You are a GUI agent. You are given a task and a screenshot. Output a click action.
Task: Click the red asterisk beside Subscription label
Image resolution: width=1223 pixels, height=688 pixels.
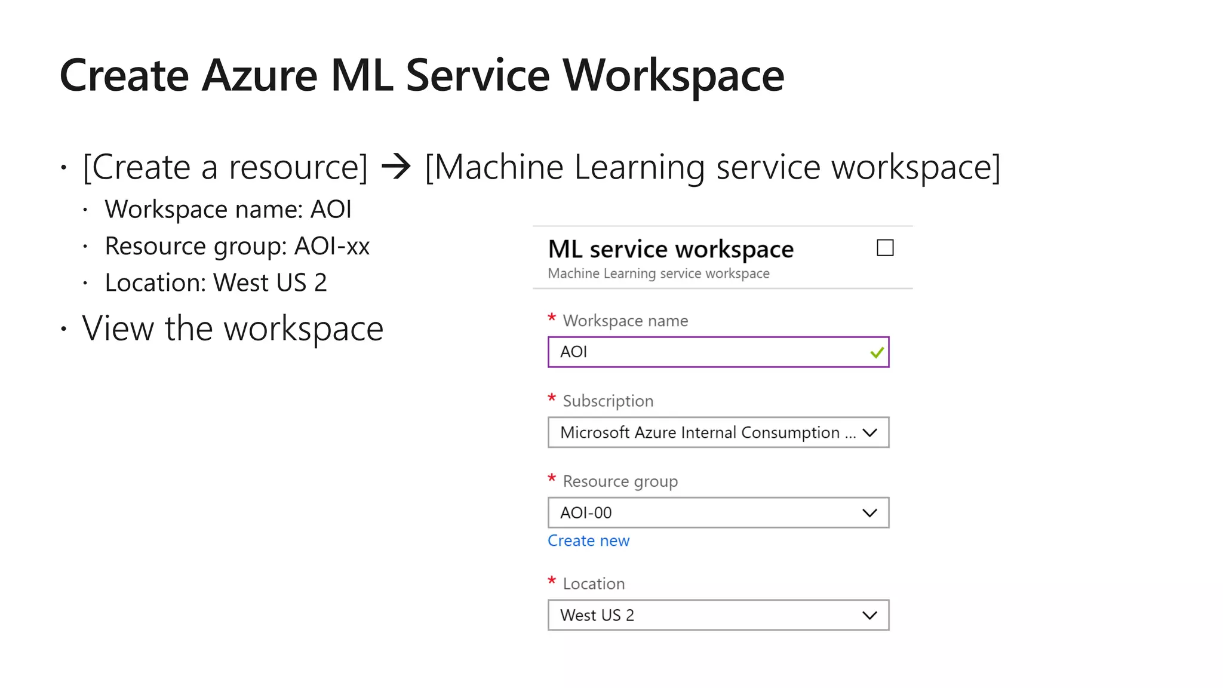click(x=552, y=399)
